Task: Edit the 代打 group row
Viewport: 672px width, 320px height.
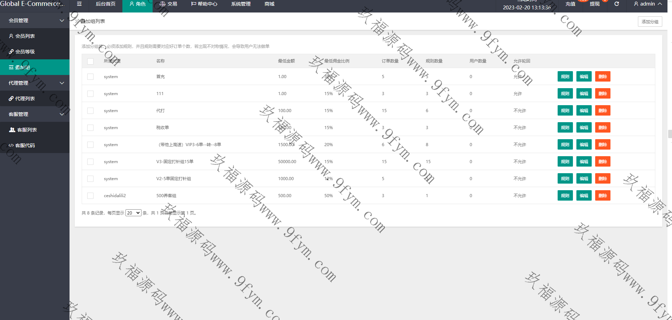Action: click(584, 111)
